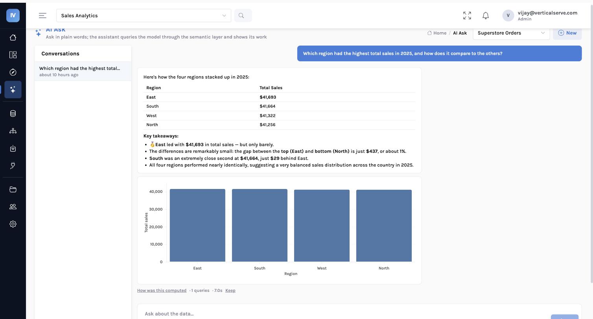Open the folder icon in sidebar
Viewport: 593px width, 319px height.
click(x=13, y=189)
